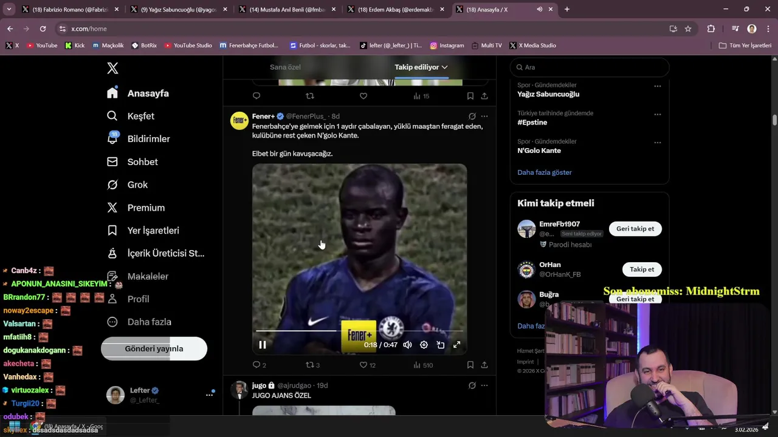Open X Media Studio bookmark
The width and height of the screenshot is (778, 437).
[533, 46]
